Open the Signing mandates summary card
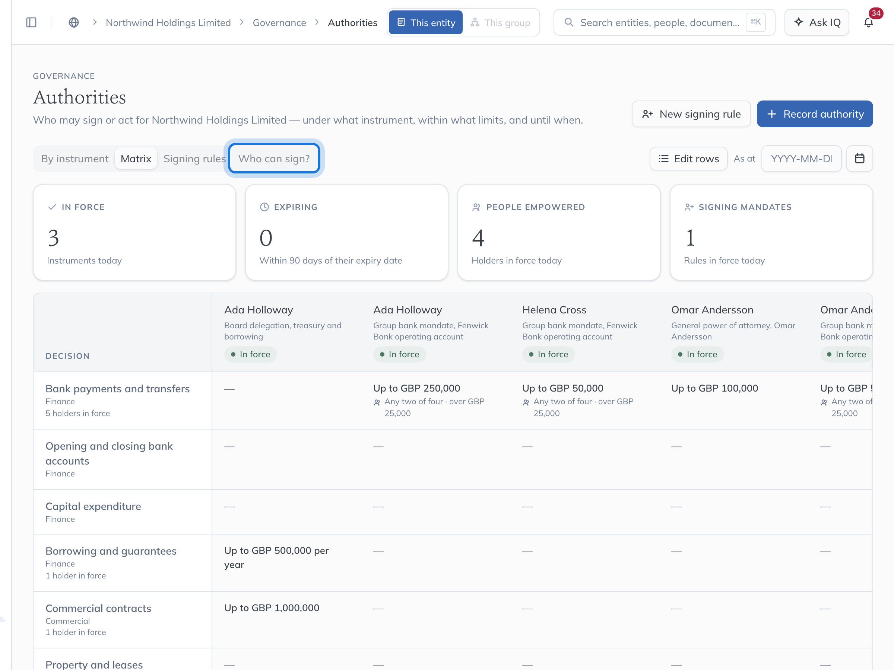894x670 pixels. (x=771, y=232)
